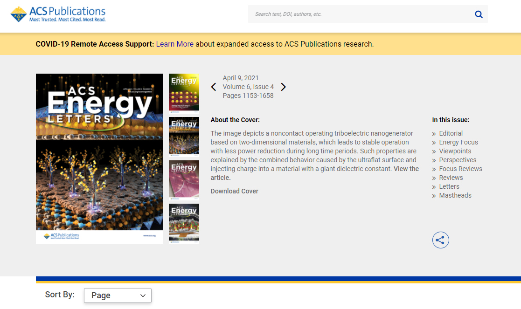Jump to Reviews section
The image size is (521, 309).
[451, 178]
